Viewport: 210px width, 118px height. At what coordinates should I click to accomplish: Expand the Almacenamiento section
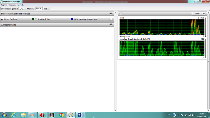(x=111, y=25)
